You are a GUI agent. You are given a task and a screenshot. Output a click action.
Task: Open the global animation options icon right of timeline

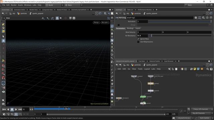(x=189, y=109)
